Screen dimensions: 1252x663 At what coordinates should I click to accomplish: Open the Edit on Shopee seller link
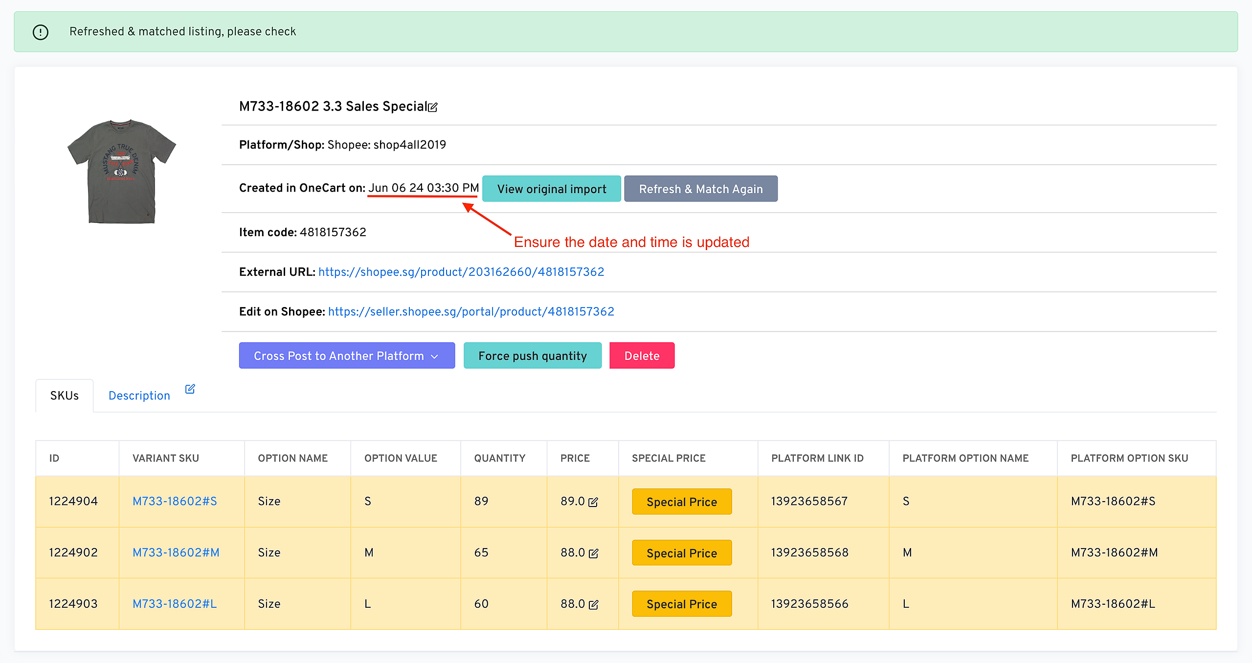(471, 311)
